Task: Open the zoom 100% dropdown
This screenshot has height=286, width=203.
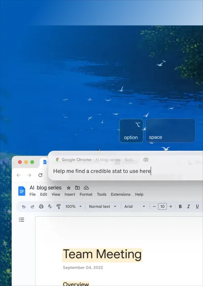Action: point(73,207)
